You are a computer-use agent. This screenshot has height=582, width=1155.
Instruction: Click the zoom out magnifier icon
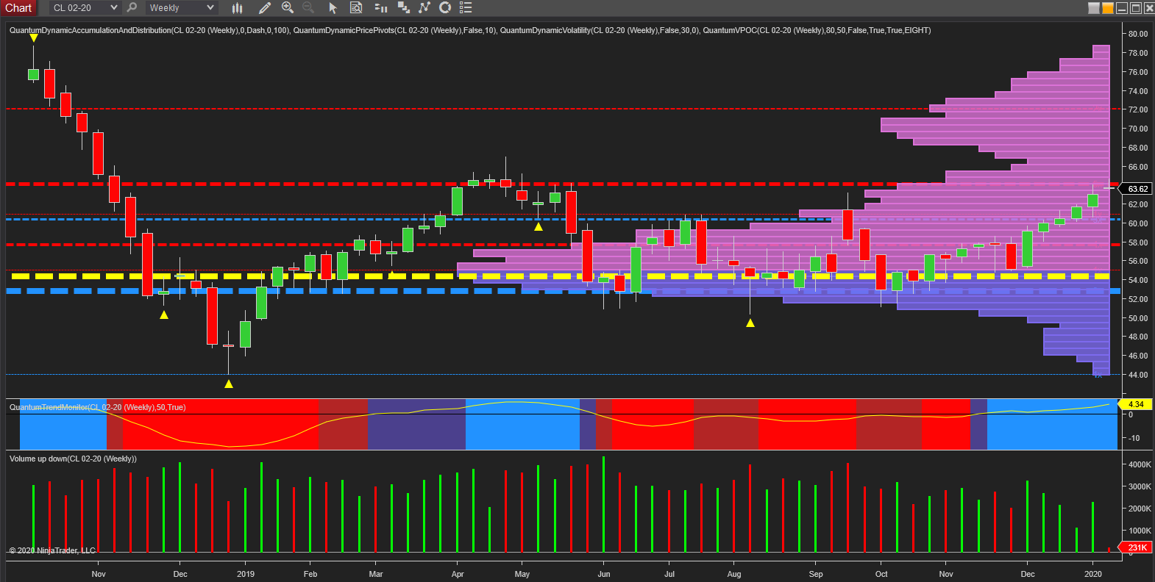(x=308, y=7)
